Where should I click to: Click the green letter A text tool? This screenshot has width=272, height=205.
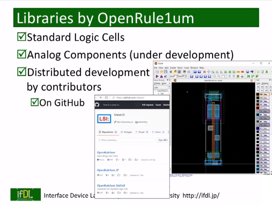[267, 72]
